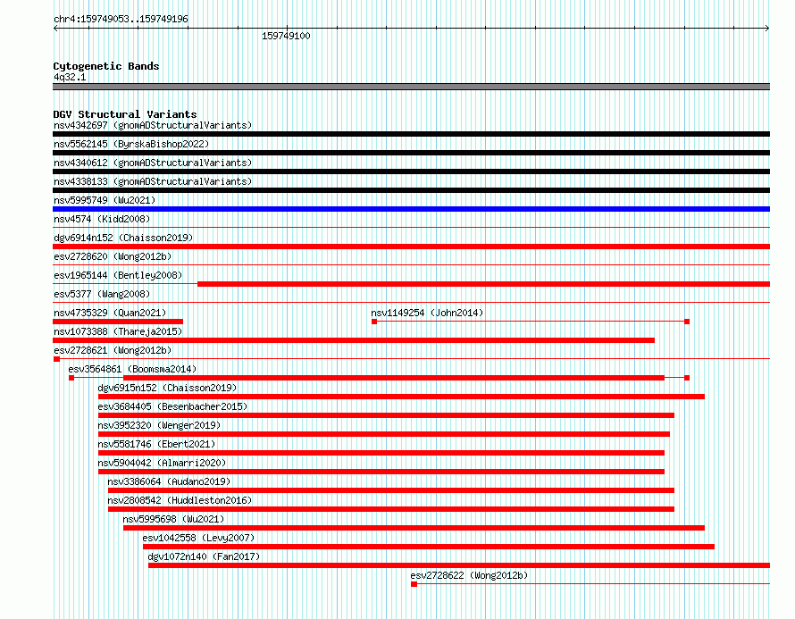Click esv2728620 (Wong2012b) label
The image size is (795, 619).
coord(113,256)
